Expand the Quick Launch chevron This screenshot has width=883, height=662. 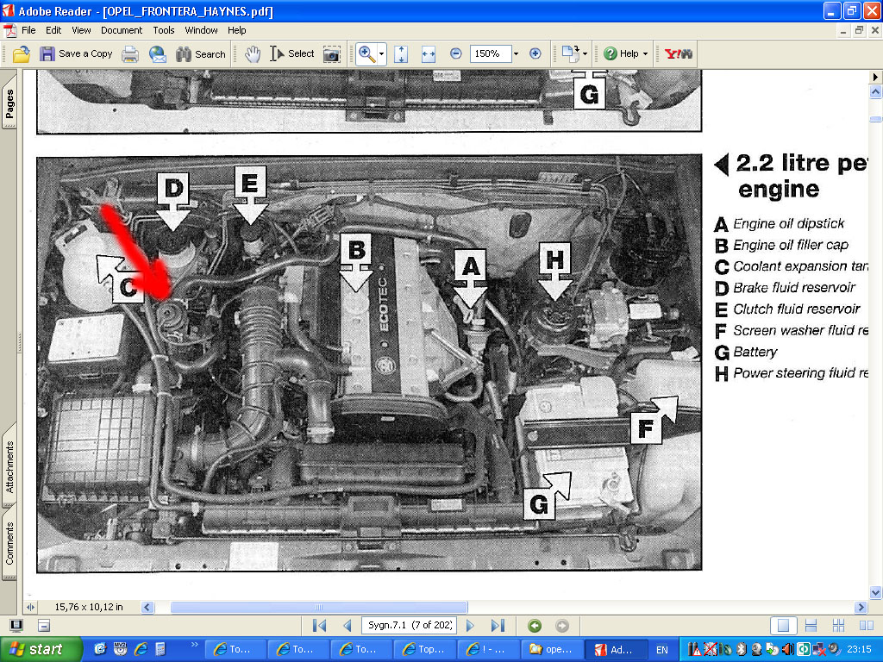[x=194, y=645]
